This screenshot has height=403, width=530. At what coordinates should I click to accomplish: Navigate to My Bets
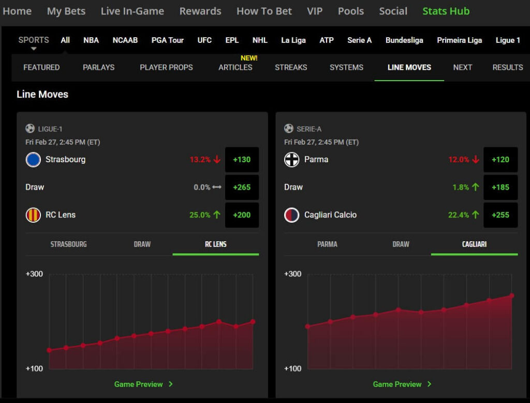(66, 11)
